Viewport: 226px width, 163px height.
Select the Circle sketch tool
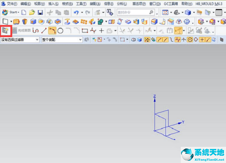tap(60, 31)
